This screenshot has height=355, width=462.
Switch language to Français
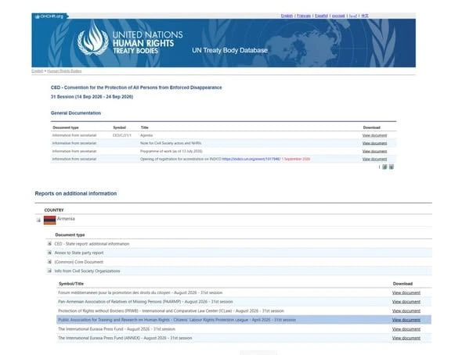[x=304, y=16]
